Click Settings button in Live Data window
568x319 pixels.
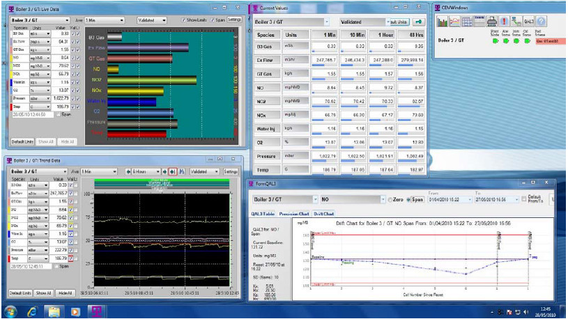click(235, 20)
